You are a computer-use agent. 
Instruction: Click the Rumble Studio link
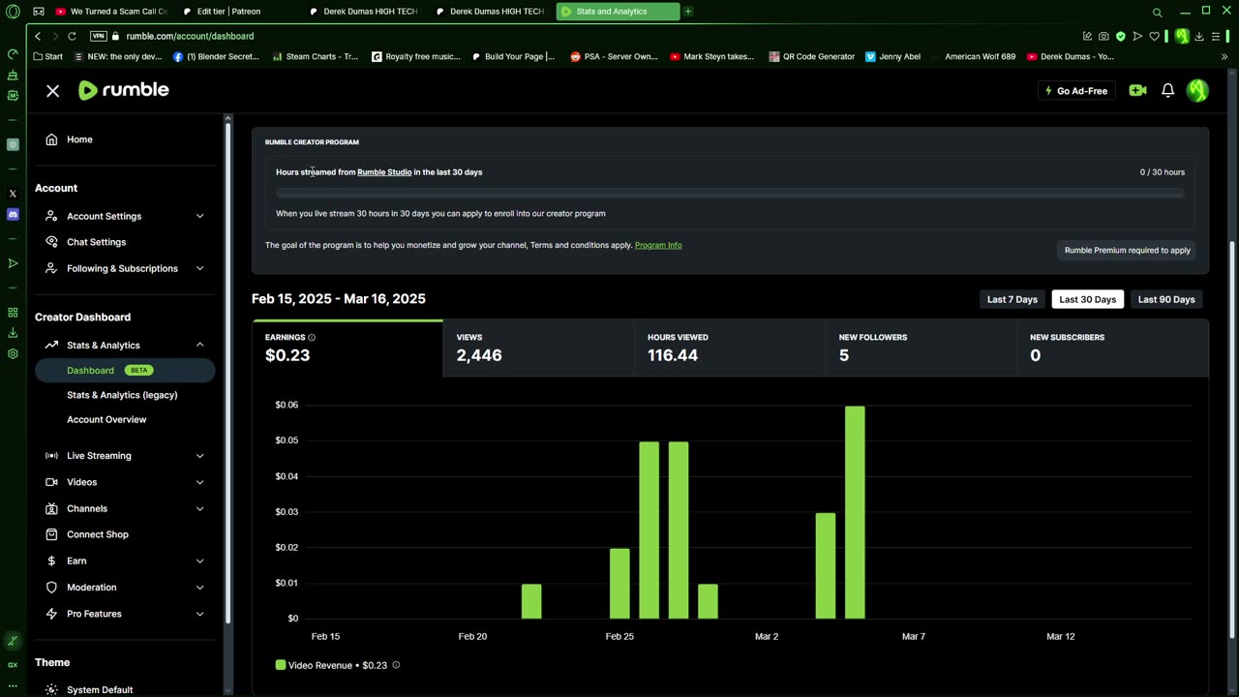tap(384, 172)
